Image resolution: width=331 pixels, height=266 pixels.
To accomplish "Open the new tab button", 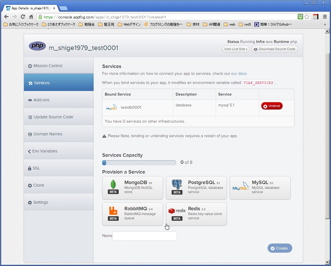I will point(63,8).
